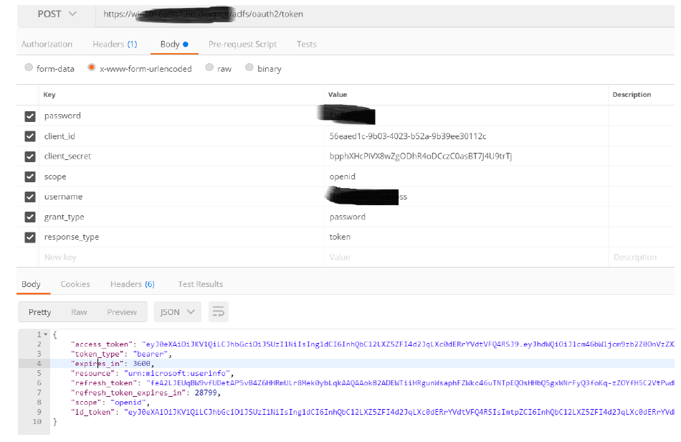The image size is (681, 442).
Task: Switch response view to Raw
Action: (x=81, y=311)
